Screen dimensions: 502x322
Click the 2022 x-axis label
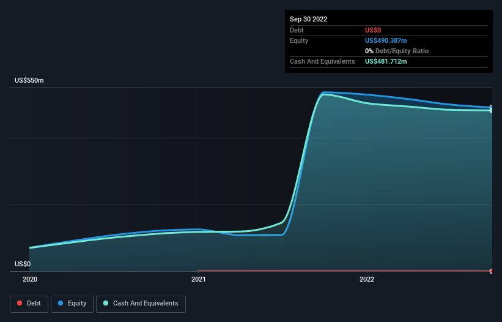tap(367, 279)
